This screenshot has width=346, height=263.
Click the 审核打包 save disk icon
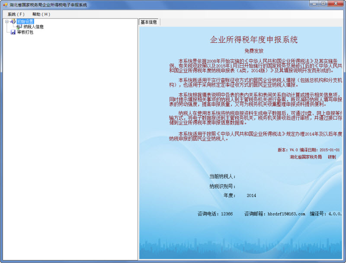coord(13,32)
